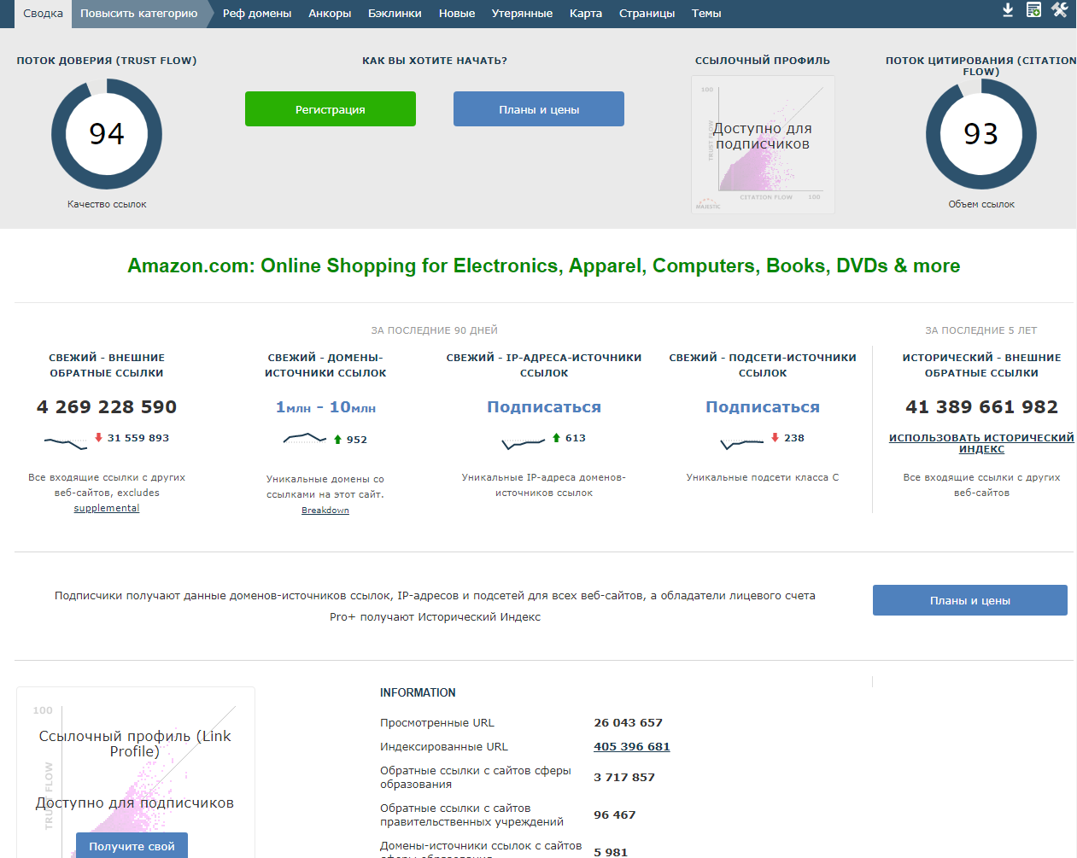Open the Реф домены tab
The height and width of the screenshot is (858, 1077).
click(x=257, y=14)
